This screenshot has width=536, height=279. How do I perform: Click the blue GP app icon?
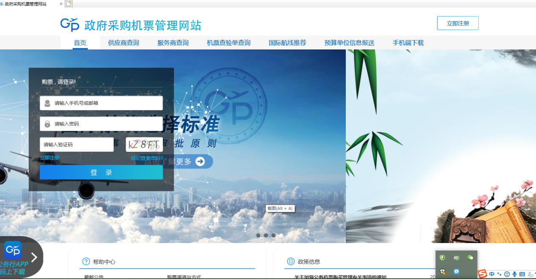coord(13,250)
